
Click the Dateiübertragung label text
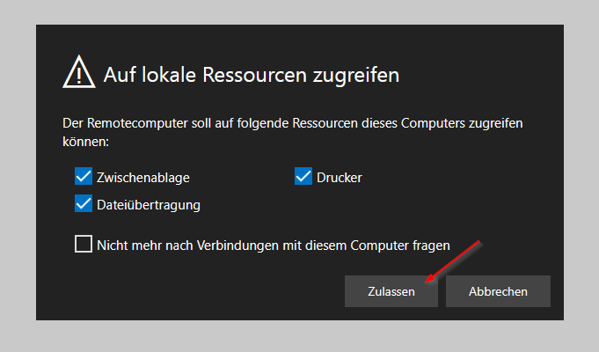point(149,205)
